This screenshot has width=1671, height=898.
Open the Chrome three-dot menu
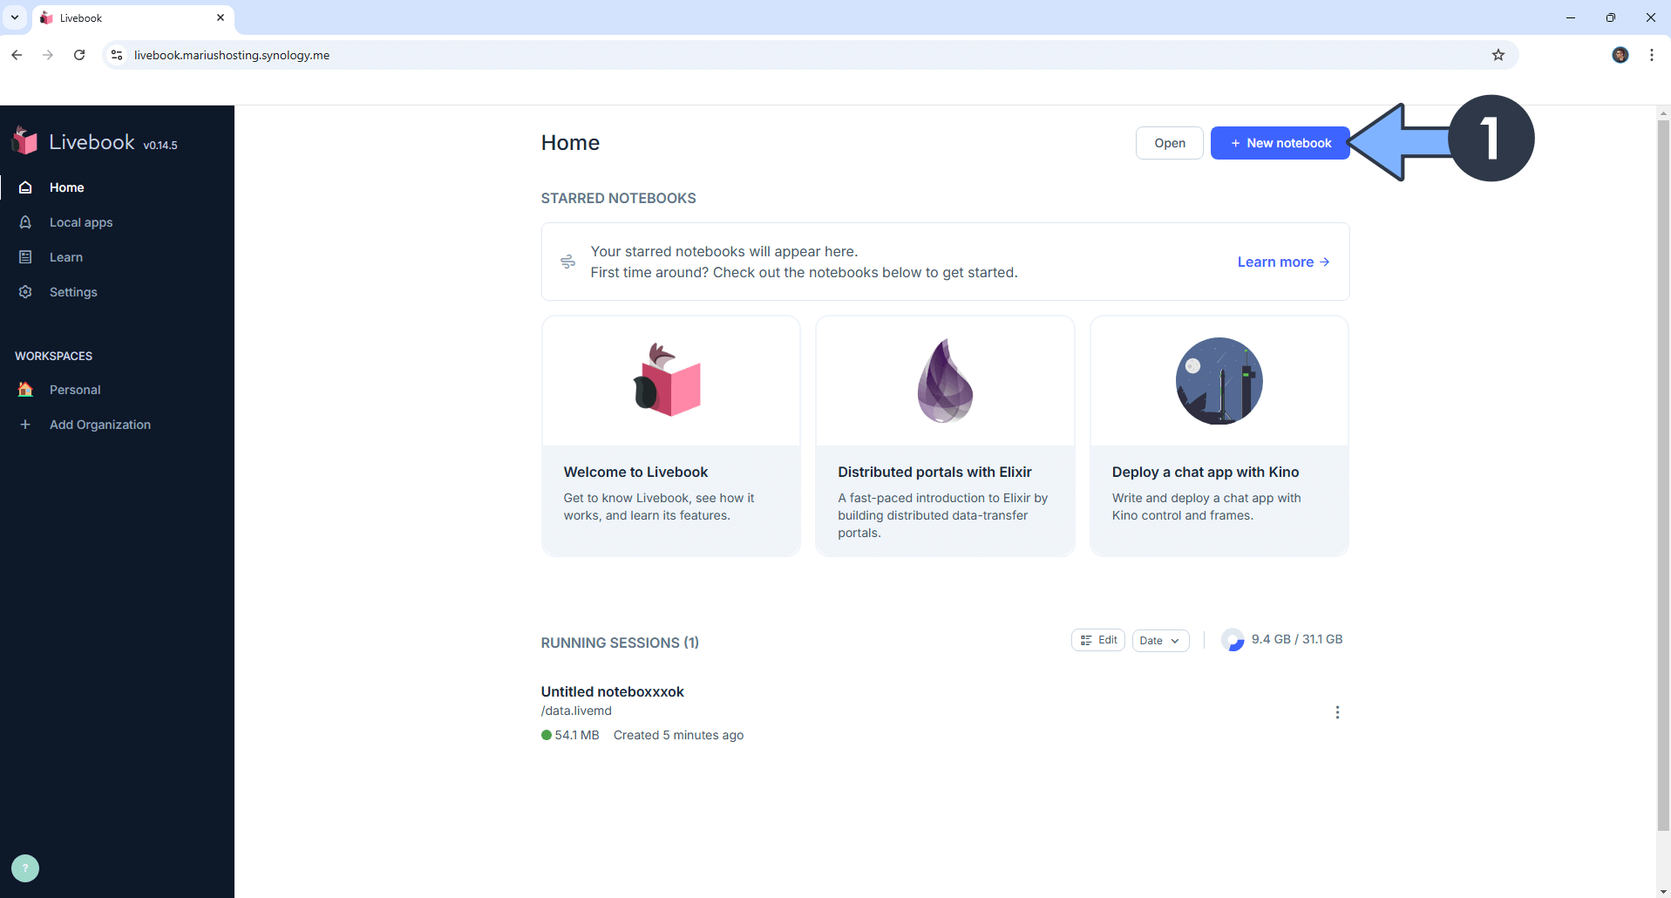[x=1652, y=55]
